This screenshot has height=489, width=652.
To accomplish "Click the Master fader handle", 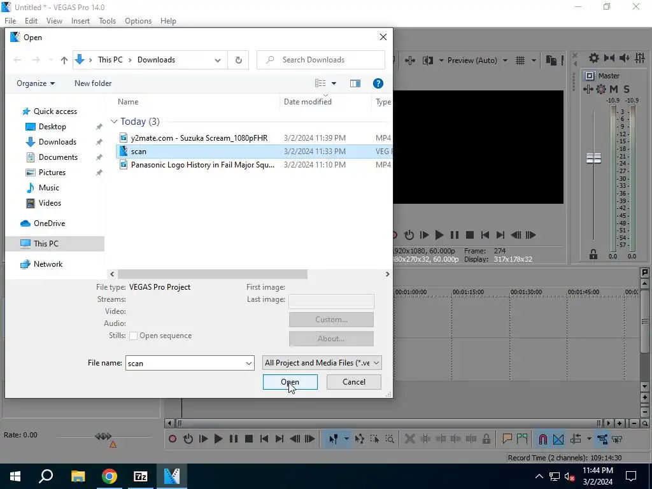I will [x=594, y=158].
